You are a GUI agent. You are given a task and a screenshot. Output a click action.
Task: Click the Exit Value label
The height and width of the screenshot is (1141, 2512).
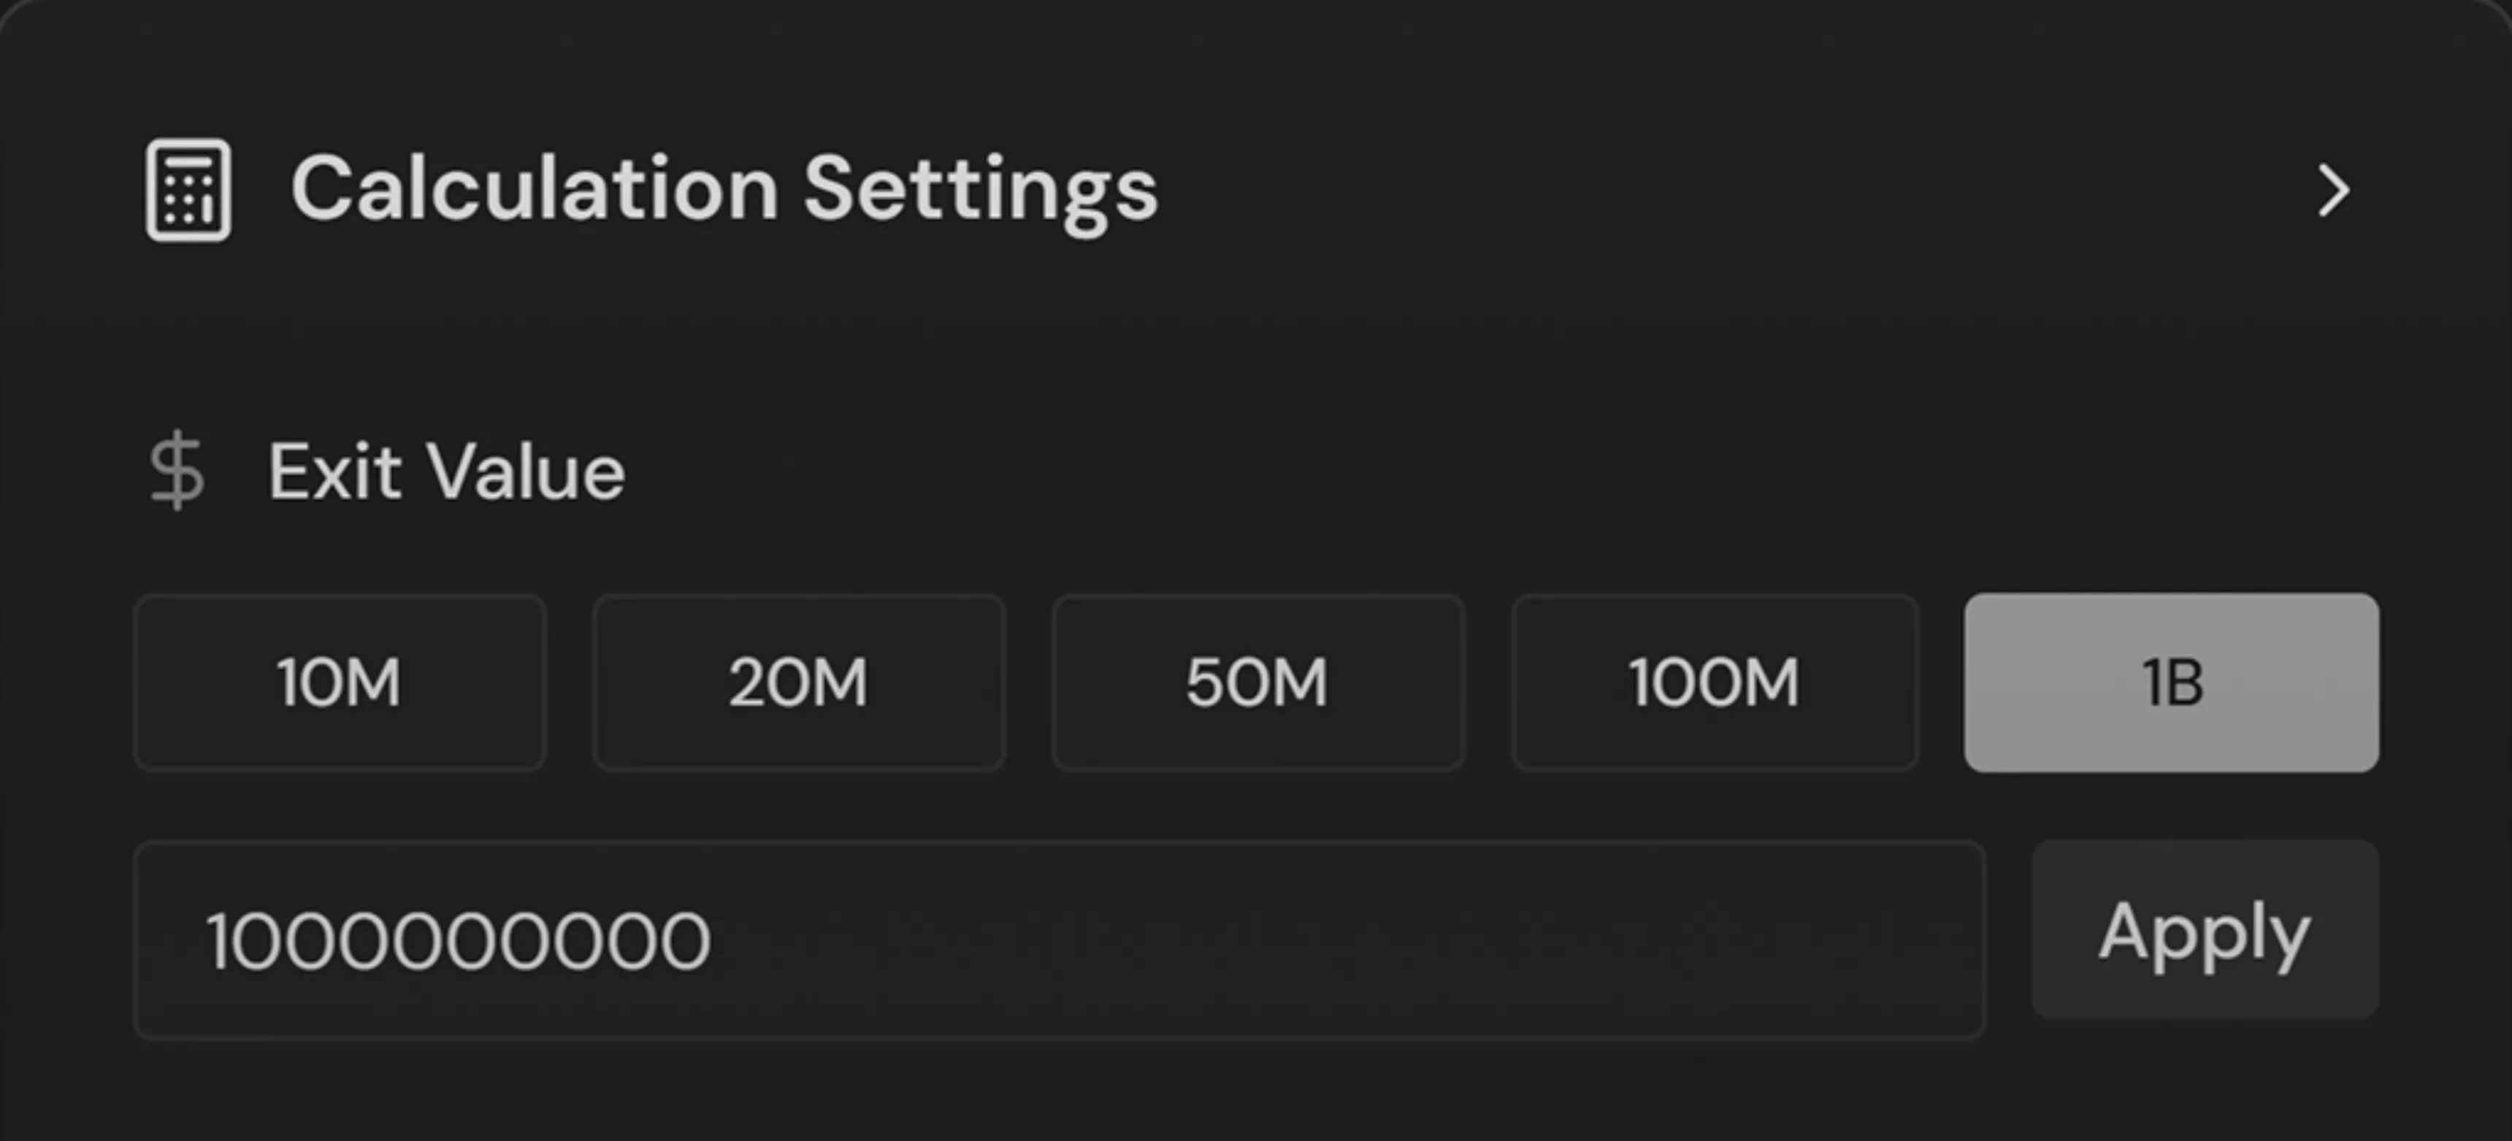point(447,472)
